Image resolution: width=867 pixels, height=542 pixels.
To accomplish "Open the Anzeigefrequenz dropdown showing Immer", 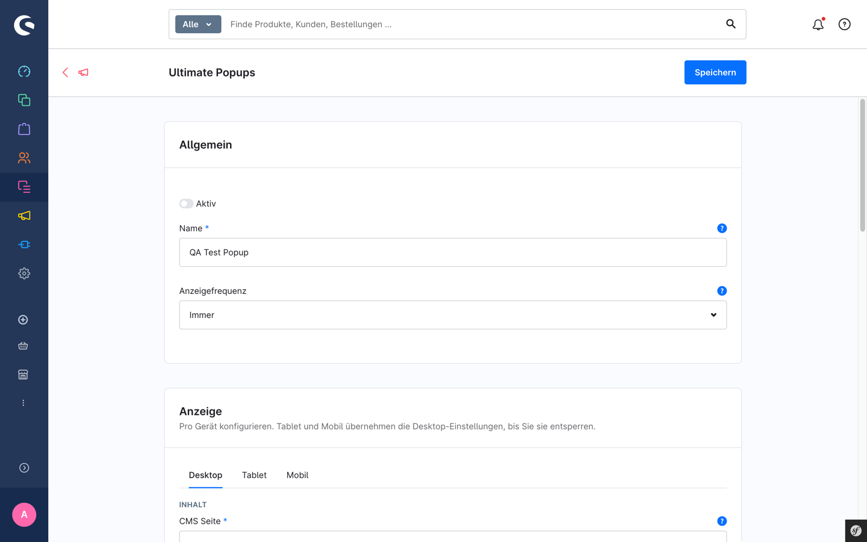I will (453, 315).
